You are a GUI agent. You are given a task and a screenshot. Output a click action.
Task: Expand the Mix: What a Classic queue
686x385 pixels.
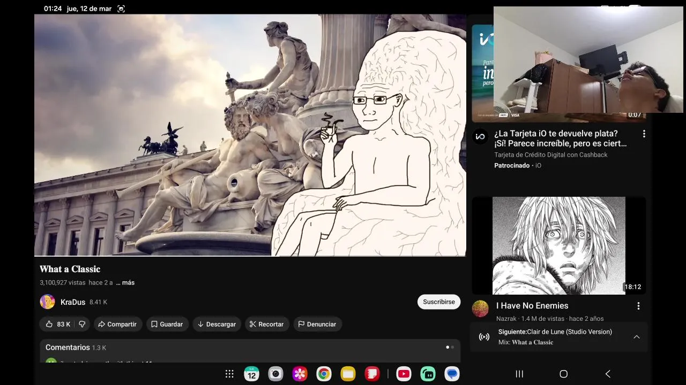tap(636, 337)
